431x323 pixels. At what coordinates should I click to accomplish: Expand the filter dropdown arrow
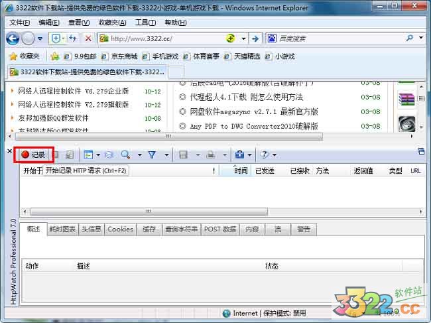(166, 155)
